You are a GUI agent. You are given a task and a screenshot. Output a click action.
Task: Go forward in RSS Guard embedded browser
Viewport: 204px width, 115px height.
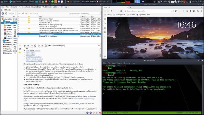click(28, 46)
